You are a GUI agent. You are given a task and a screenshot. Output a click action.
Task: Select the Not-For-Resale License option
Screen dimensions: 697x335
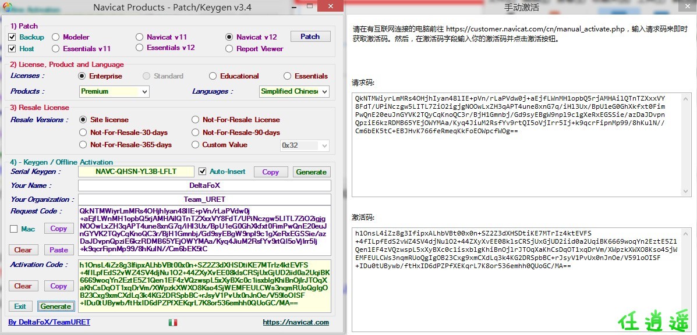point(195,119)
